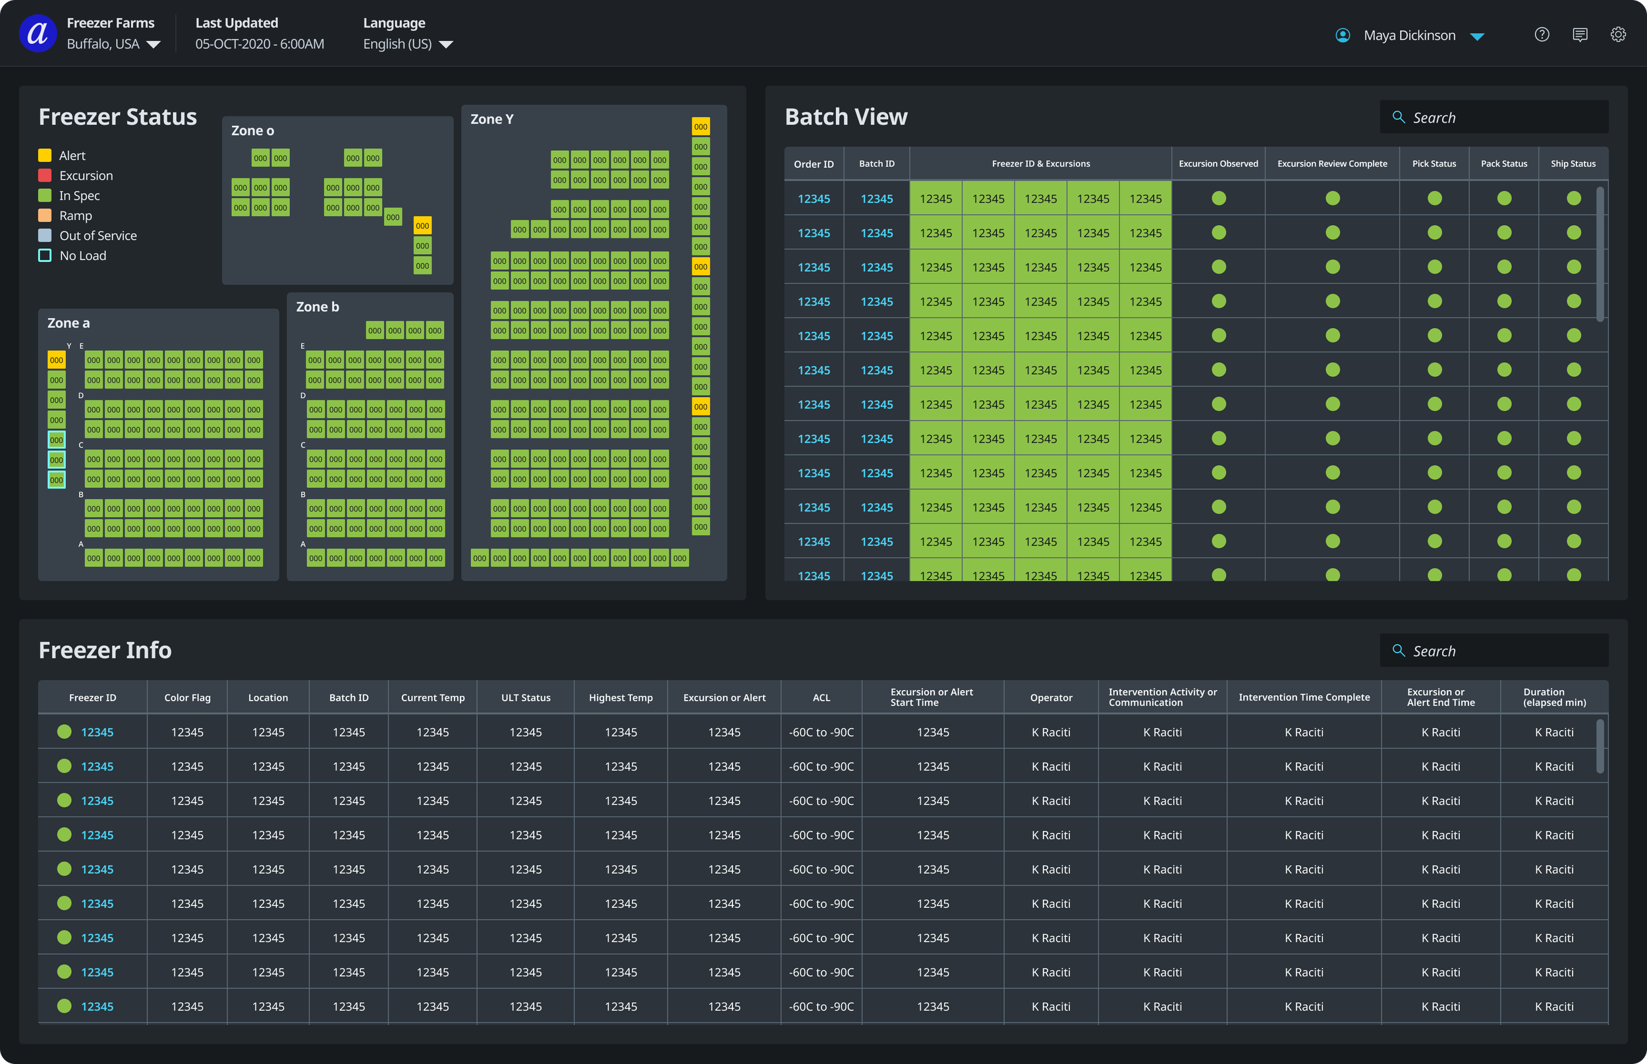This screenshot has width=1647, height=1064.
Task: Open the messages chat icon
Action: 1579,34
